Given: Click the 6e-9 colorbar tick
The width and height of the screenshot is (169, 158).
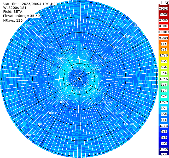Looking at the screenshot, I should 164,137.
